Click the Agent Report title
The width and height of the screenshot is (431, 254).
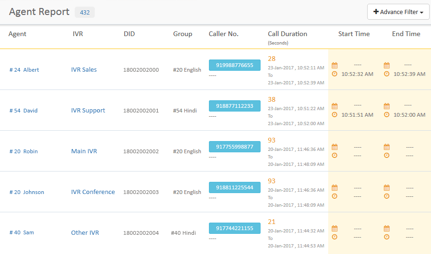click(39, 12)
